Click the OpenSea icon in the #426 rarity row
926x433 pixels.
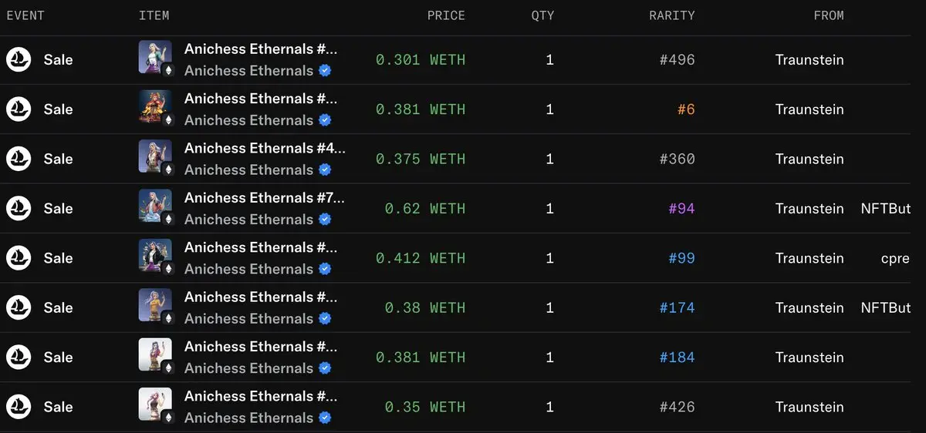tap(19, 407)
